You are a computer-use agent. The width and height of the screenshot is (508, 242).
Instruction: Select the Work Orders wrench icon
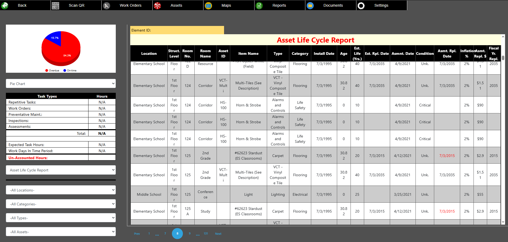coord(106,5)
